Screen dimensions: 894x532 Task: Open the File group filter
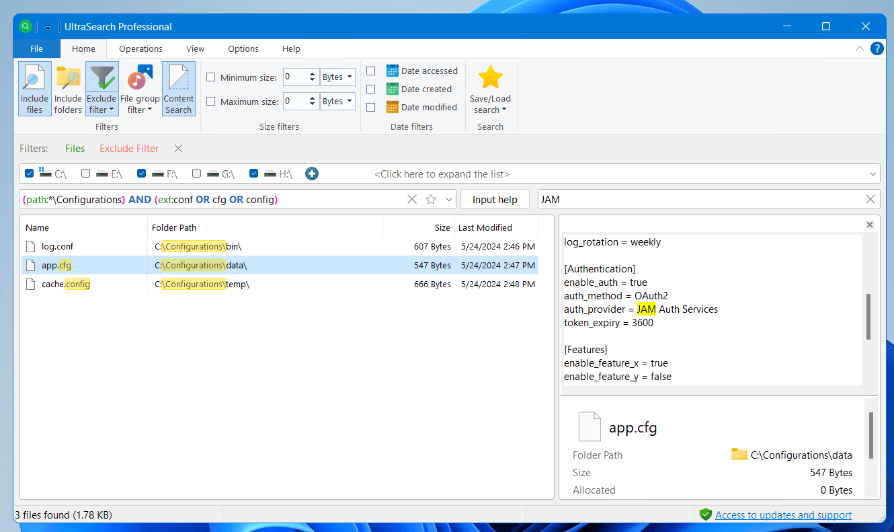click(140, 89)
